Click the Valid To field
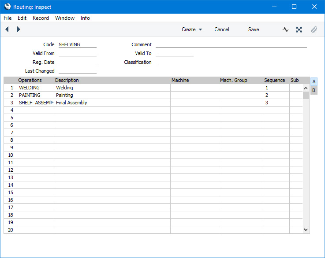The height and width of the screenshot is (258, 325). [x=175, y=53]
